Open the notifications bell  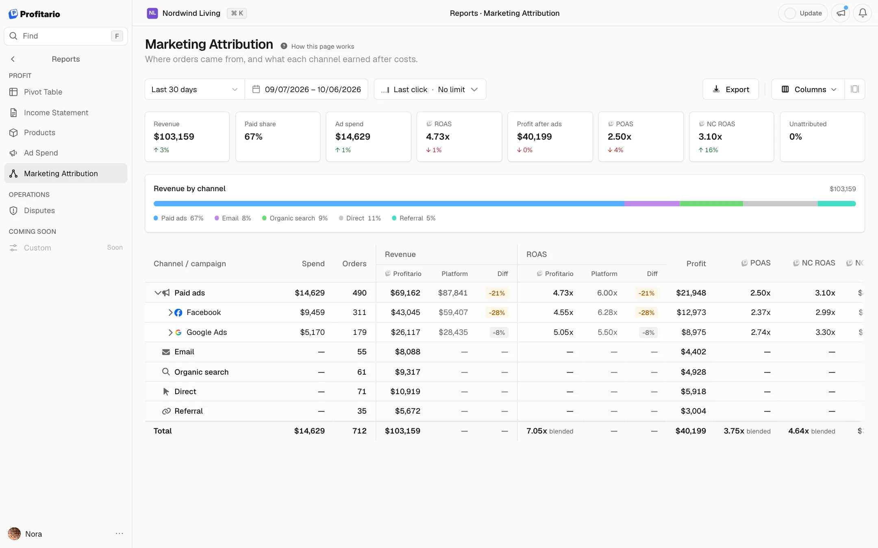862,13
